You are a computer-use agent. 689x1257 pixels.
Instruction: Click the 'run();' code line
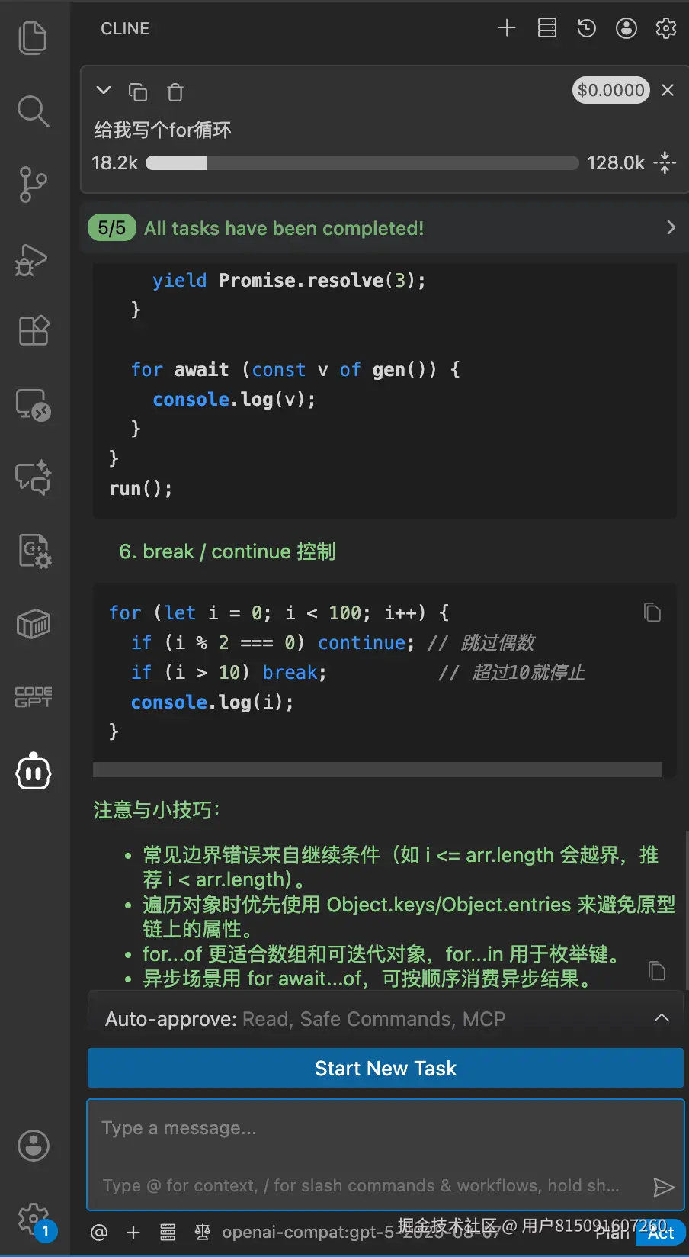coord(141,488)
